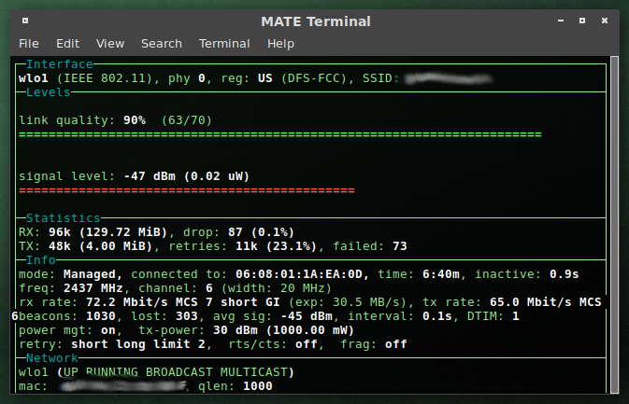The width and height of the screenshot is (629, 404).
Task: Click the avg sig value -45 dBm
Action: click(x=307, y=316)
